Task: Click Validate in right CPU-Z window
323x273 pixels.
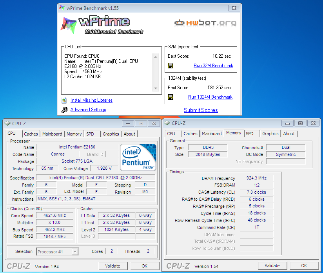Action: [272, 266]
